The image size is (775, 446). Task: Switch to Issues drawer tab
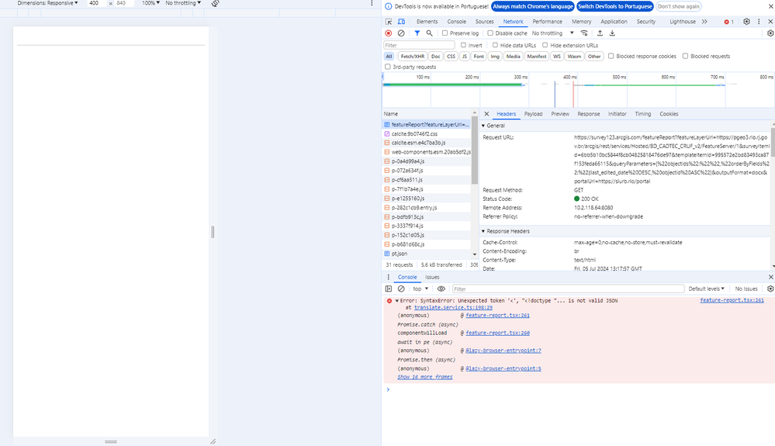click(x=432, y=277)
